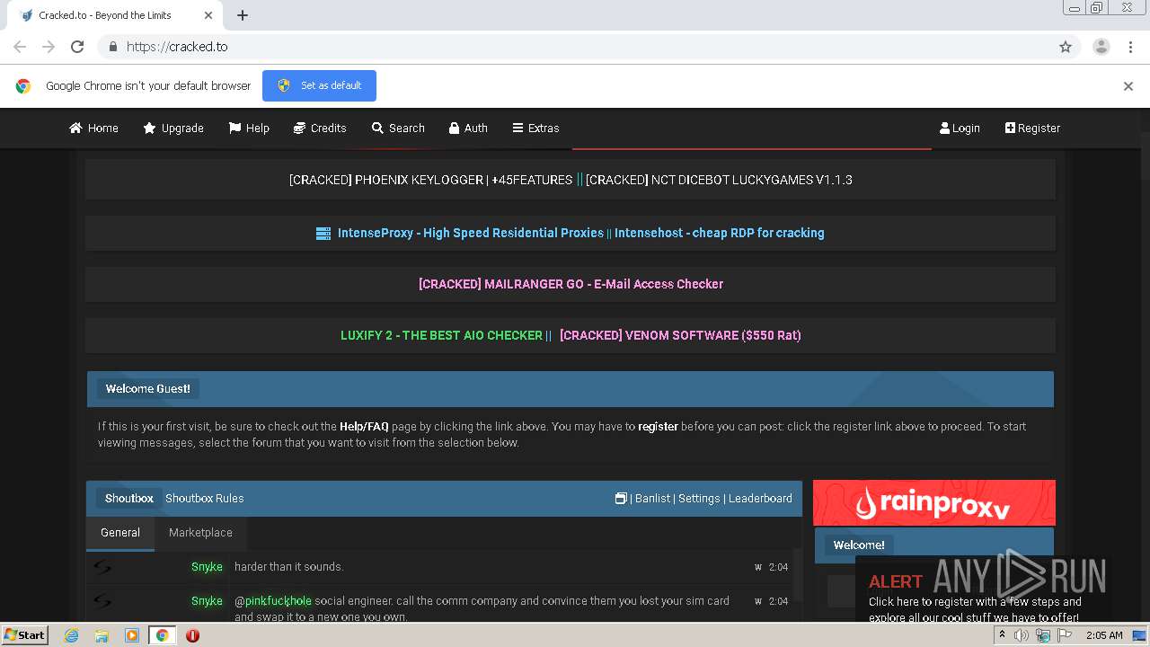
Task: Switch to General shoutbox tab
Action: (120, 533)
